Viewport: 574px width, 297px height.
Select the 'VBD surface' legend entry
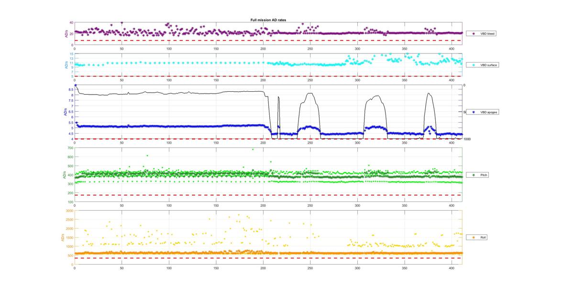point(483,64)
